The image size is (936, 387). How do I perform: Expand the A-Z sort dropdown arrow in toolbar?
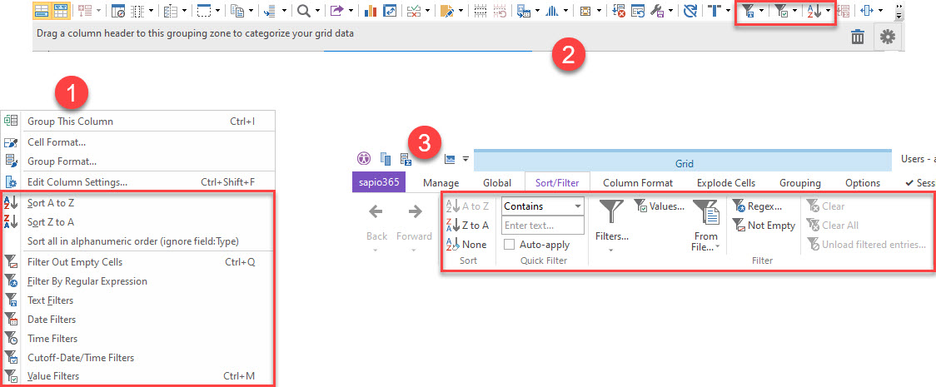pos(828,11)
